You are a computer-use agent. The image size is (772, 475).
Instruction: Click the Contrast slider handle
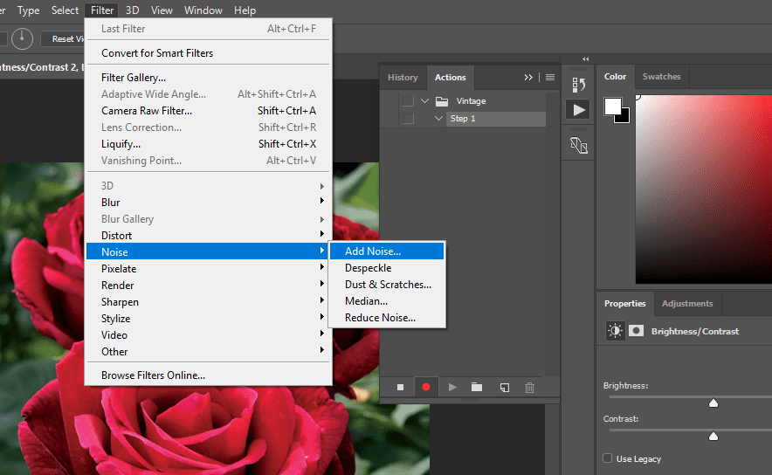(x=713, y=436)
